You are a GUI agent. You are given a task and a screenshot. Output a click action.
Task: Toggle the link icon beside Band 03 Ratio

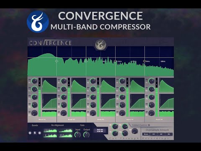[x=88, y=104]
